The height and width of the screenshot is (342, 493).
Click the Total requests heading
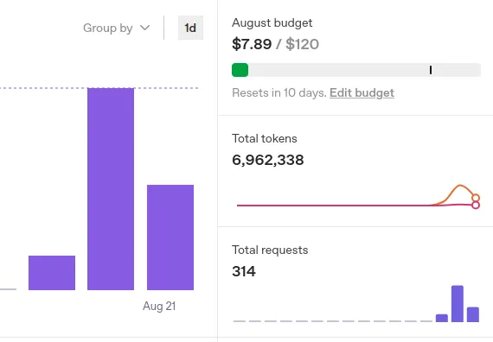(x=270, y=250)
